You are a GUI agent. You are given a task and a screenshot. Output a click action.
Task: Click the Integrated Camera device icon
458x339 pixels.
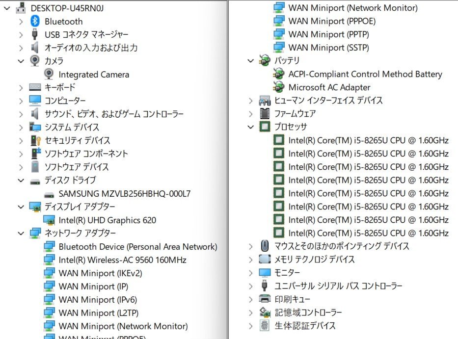(49, 74)
